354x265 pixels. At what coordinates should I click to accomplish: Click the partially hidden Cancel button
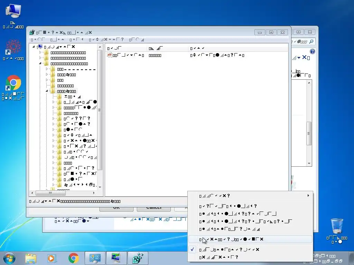point(154,209)
